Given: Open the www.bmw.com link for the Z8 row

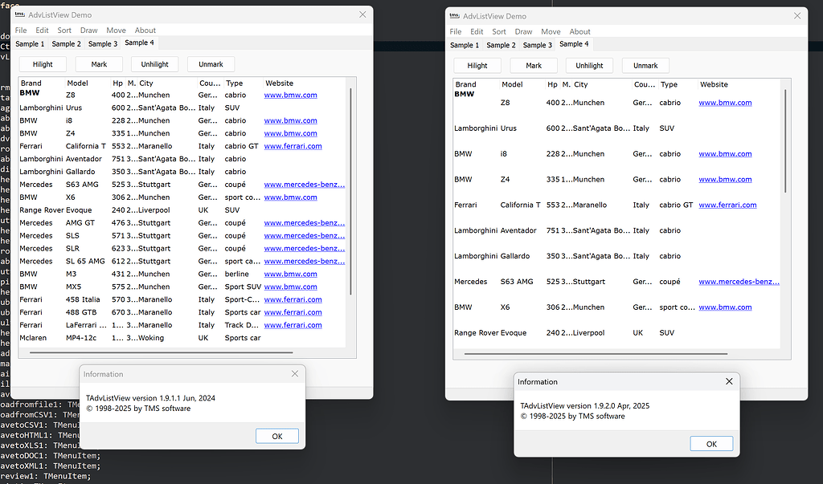Looking at the screenshot, I should (290, 95).
